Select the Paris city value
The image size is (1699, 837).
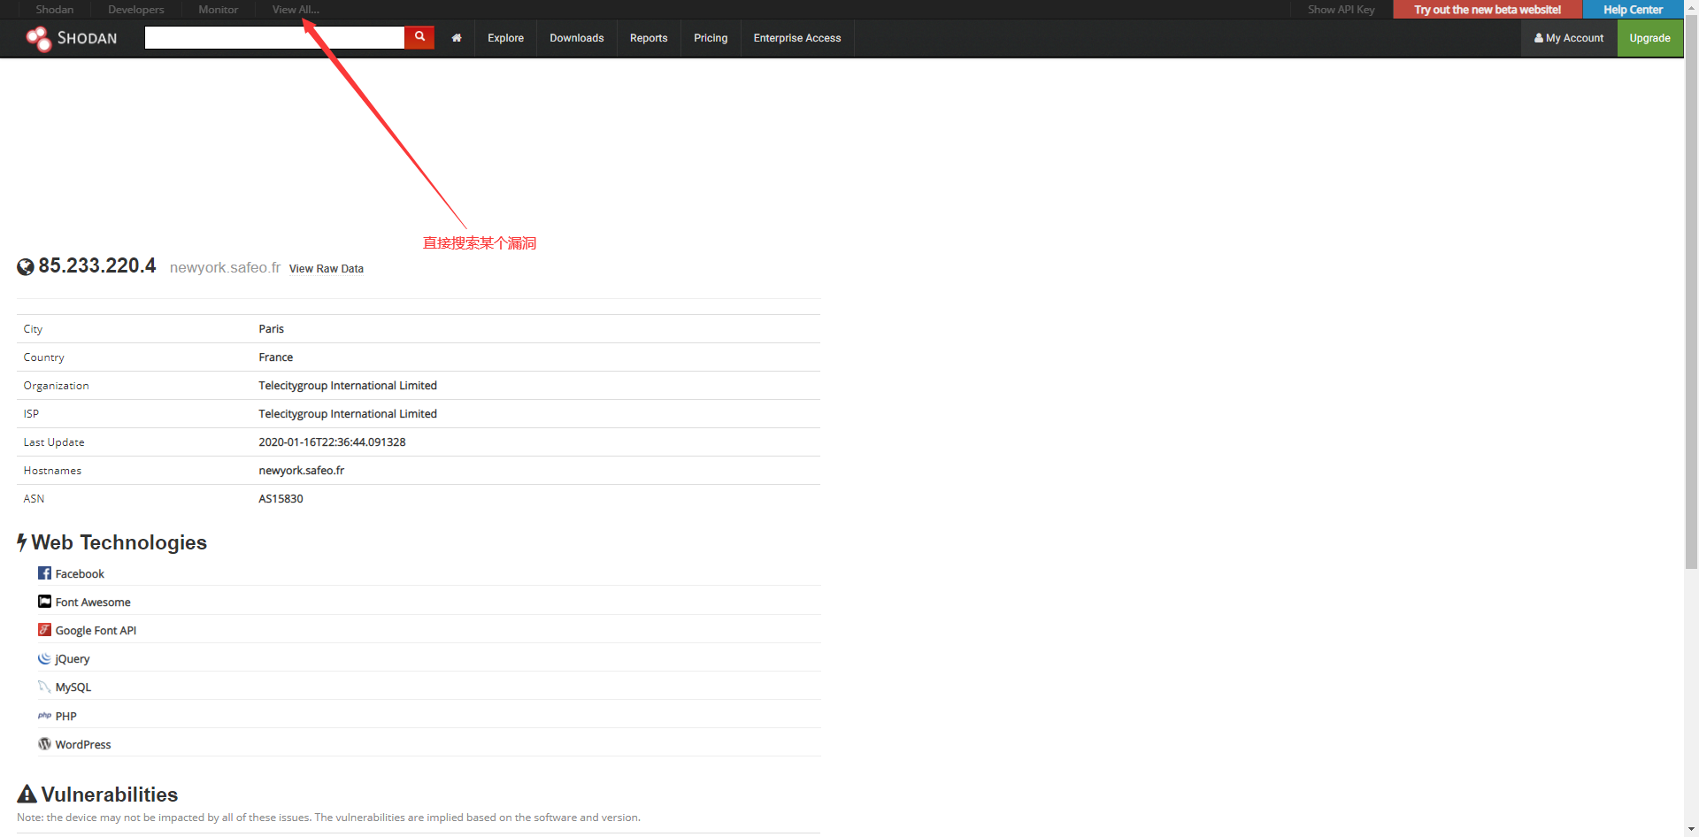click(x=271, y=329)
